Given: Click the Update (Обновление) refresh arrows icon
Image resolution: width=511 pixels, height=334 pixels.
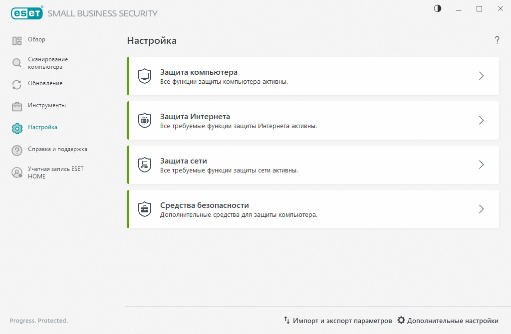Looking at the screenshot, I should (x=17, y=85).
